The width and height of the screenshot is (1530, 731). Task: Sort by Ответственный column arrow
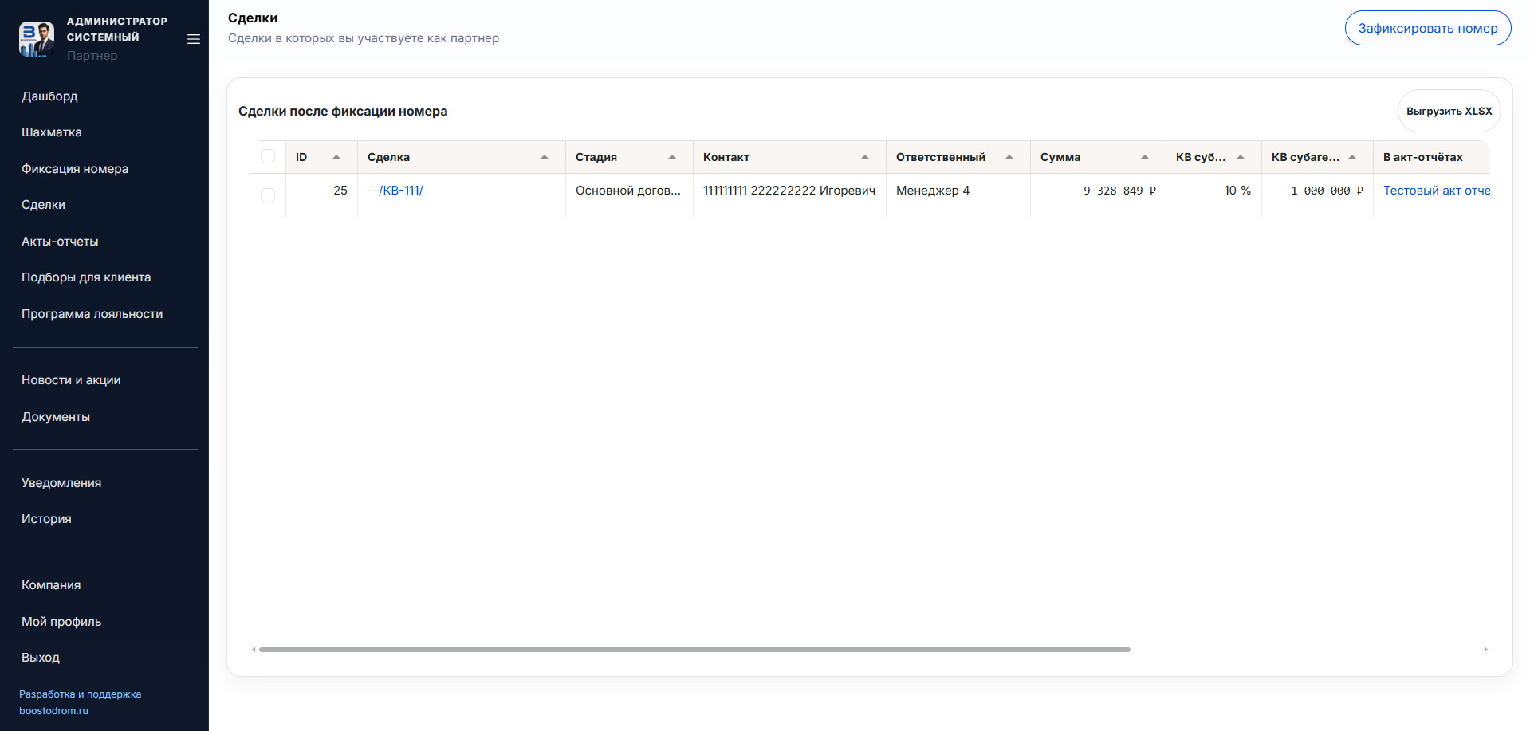(x=1009, y=158)
